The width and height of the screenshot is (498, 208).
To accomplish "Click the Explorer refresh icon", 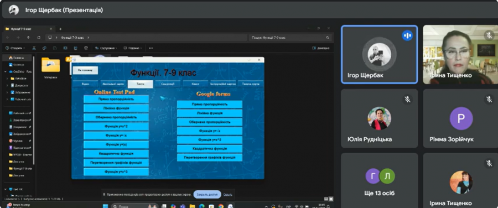I will pos(39,38).
